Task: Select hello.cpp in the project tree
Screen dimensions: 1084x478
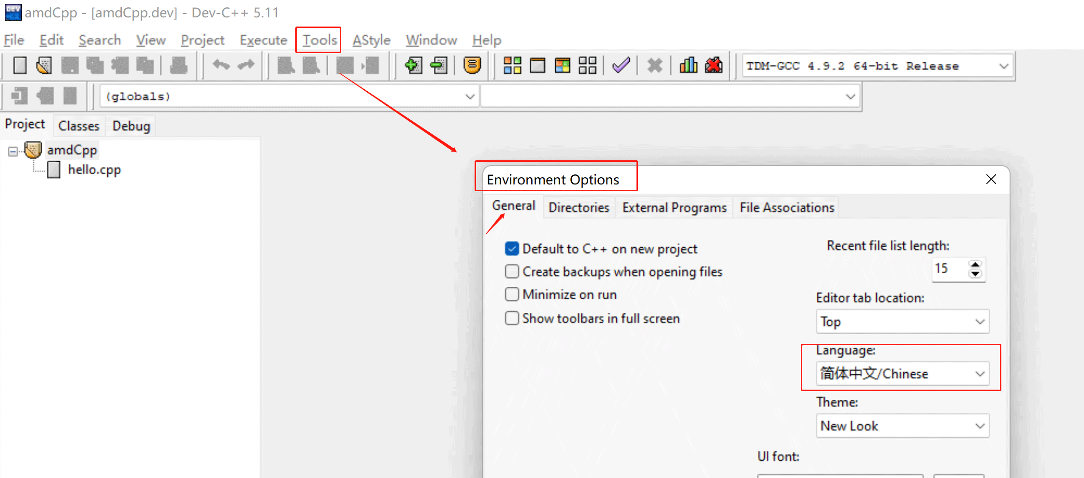Action: click(x=94, y=170)
